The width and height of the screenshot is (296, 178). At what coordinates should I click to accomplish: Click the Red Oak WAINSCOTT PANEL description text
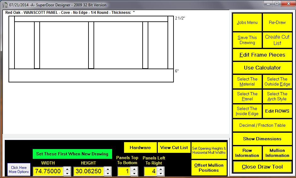pyautogui.click(x=70, y=13)
